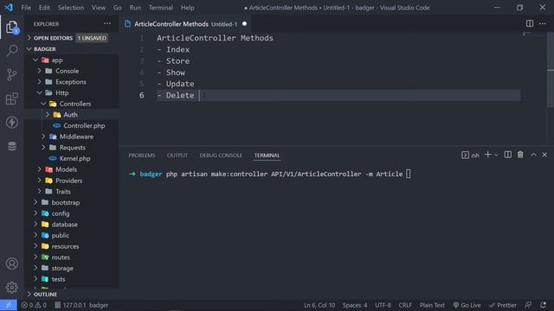The height and width of the screenshot is (311, 554).
Task: Open terminal launch profile dropdown arrow
Action: 496,155
